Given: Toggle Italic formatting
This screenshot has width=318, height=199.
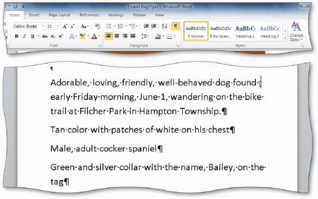Looking at the screenshot, I should tap(25, 36).
